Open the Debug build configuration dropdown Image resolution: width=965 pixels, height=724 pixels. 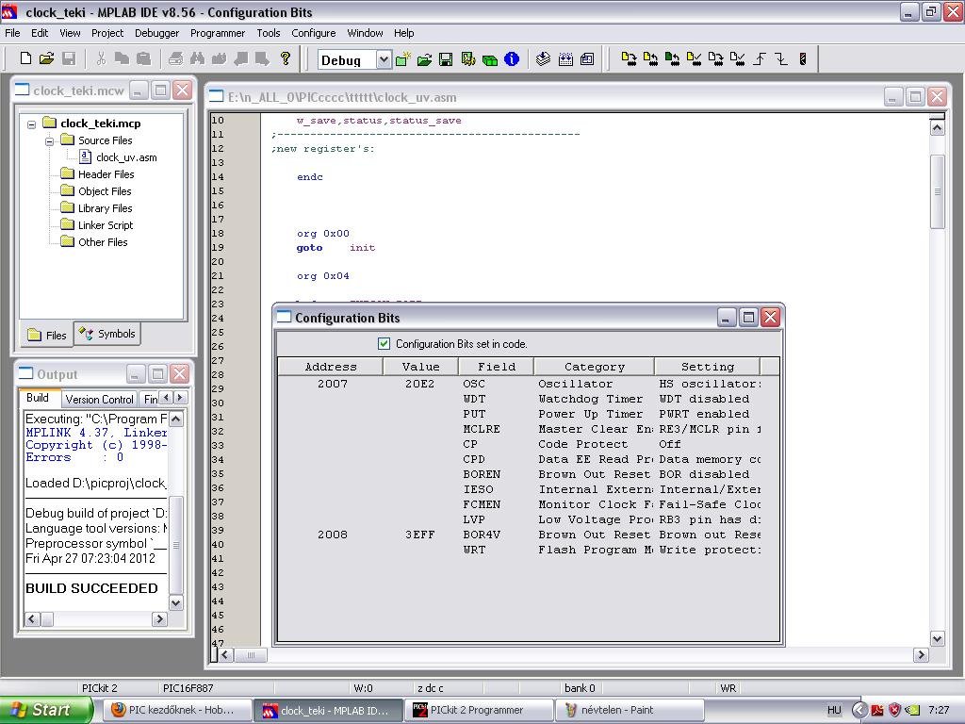pyautogui.click(x=383, y=60)
